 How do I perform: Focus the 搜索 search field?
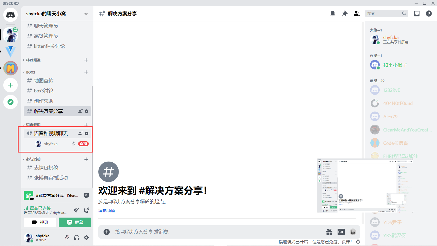tap(386, 14)
